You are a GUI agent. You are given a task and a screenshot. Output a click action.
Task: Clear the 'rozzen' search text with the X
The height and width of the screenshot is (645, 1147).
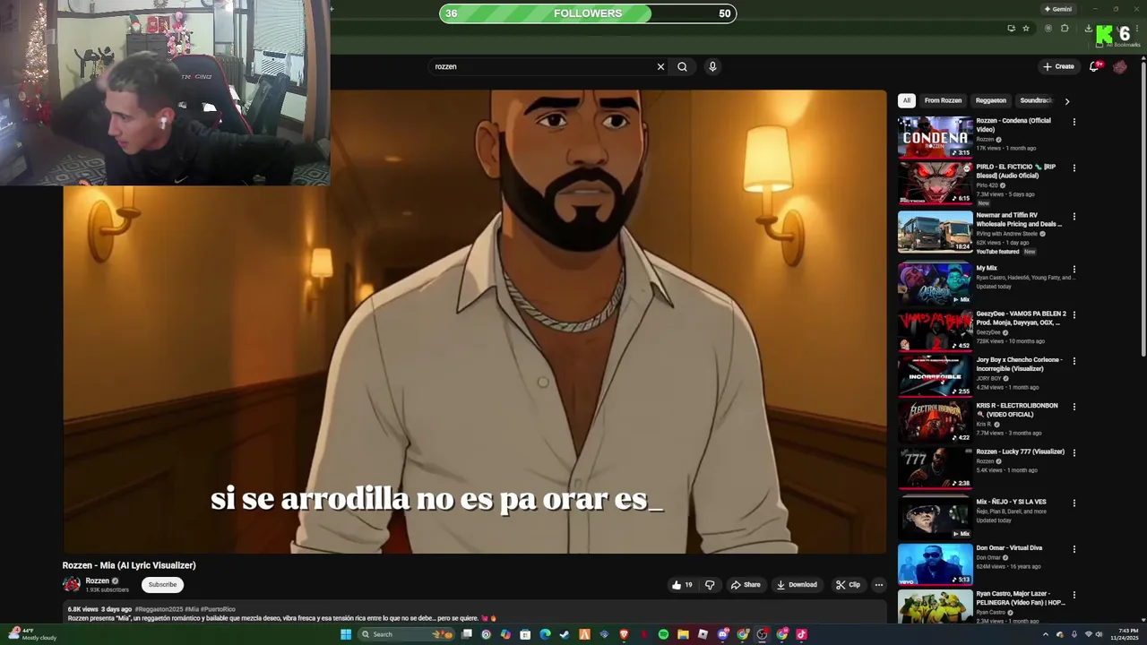point(660,66)
